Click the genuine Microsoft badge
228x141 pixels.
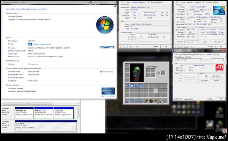point(108,91)
